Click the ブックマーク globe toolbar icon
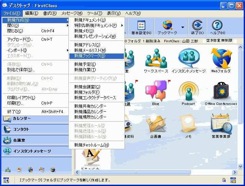The image size is (245, 186). pyautogui.click(x=167, y=26)
